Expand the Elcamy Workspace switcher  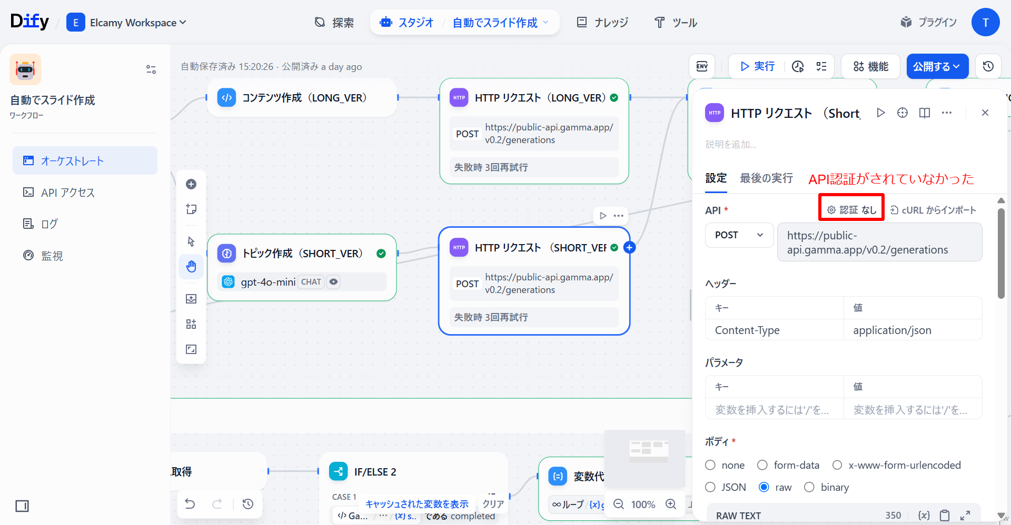(x=127, y=23)
